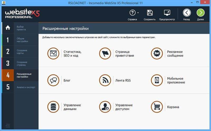Switch to step 2 Создание карты
The height and width of the screenshot is (131, 211).
coord(20,52)
